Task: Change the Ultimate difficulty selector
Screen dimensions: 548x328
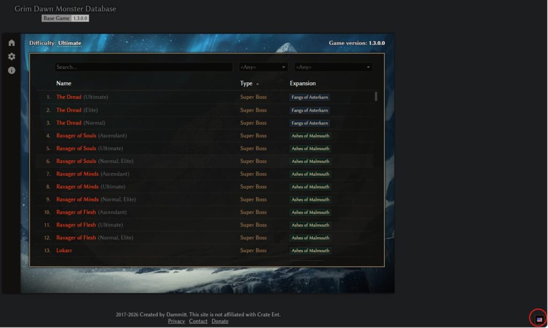Action: [70, 43]
